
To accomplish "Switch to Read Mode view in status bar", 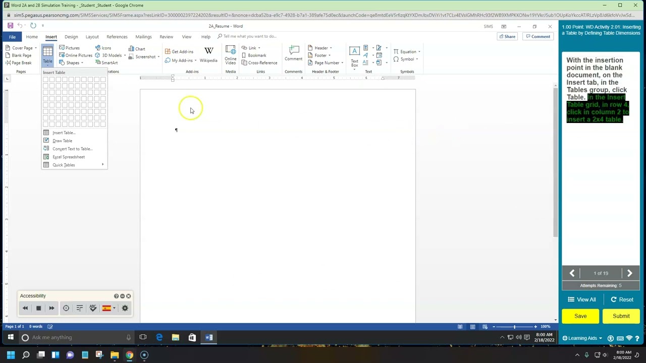I will coord(460,327).
